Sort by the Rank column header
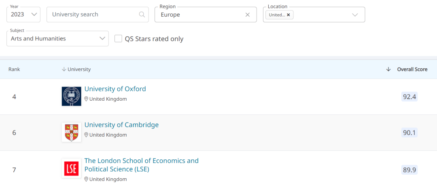 [x=14, y=69]
